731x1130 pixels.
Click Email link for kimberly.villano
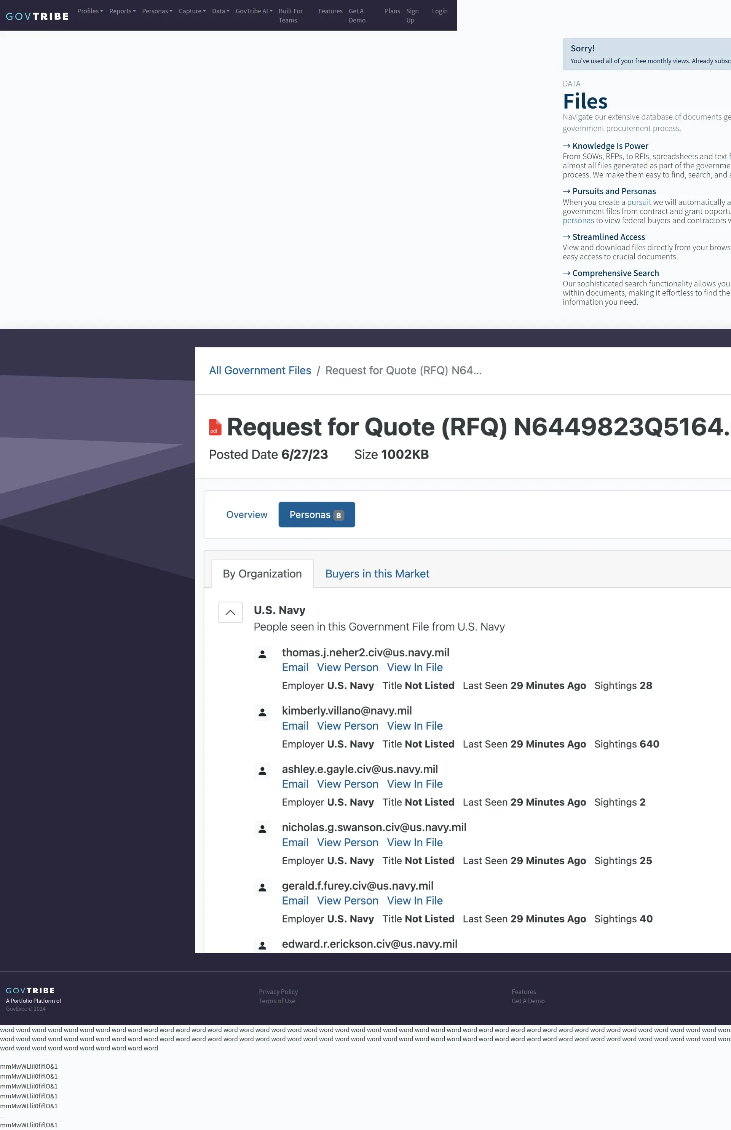[x=295, y=726]
